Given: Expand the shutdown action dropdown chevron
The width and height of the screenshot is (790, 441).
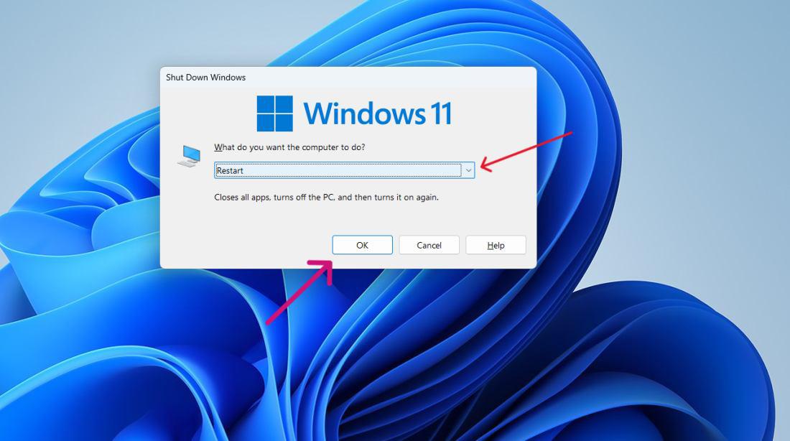Looking at the screenshot, I should click(x=468, y=170).
